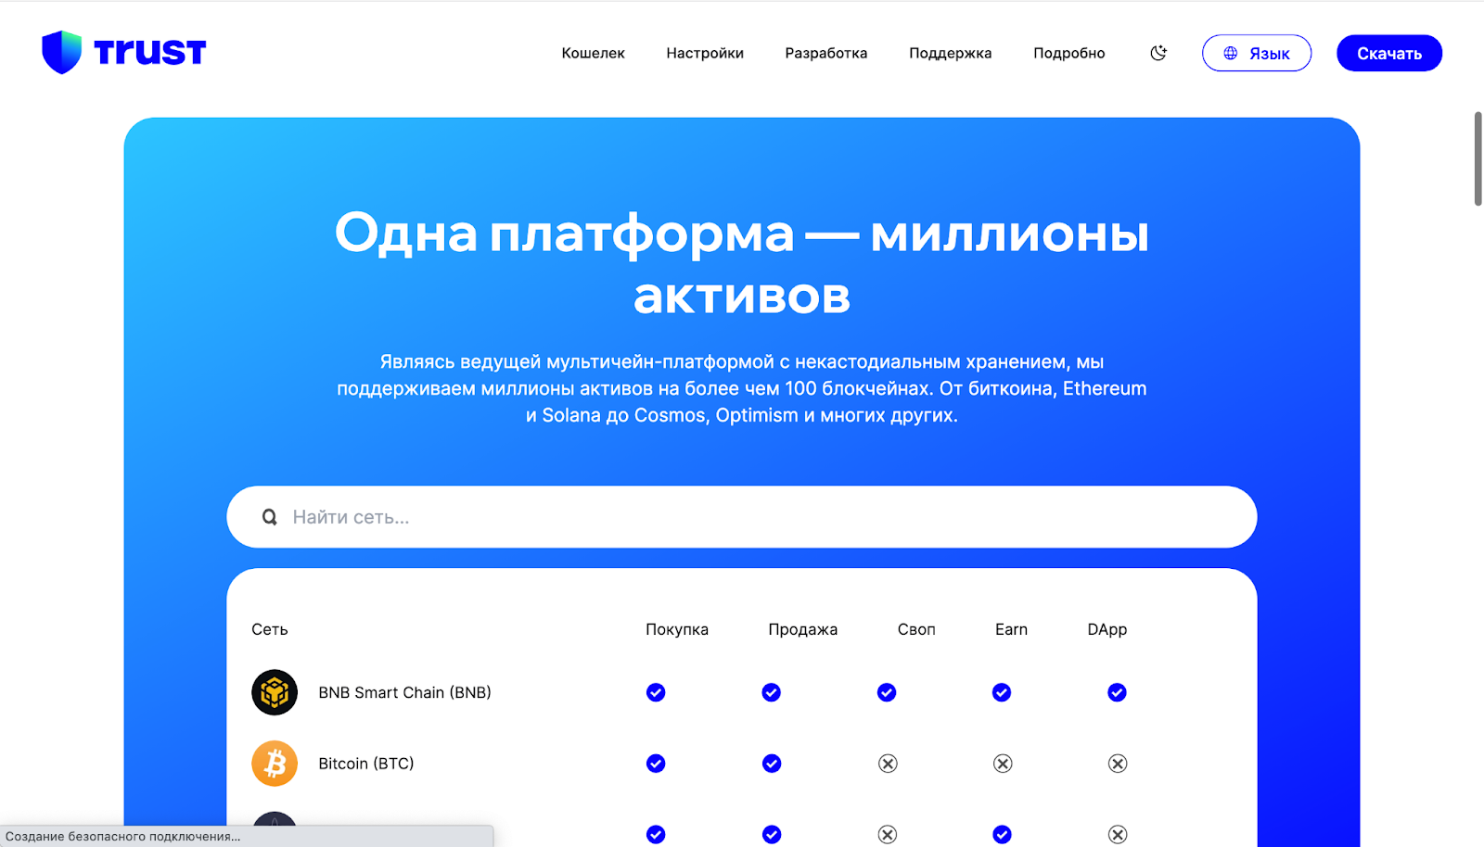
Task: Toggle dark mode moon icon
Action: point(1158,53)
